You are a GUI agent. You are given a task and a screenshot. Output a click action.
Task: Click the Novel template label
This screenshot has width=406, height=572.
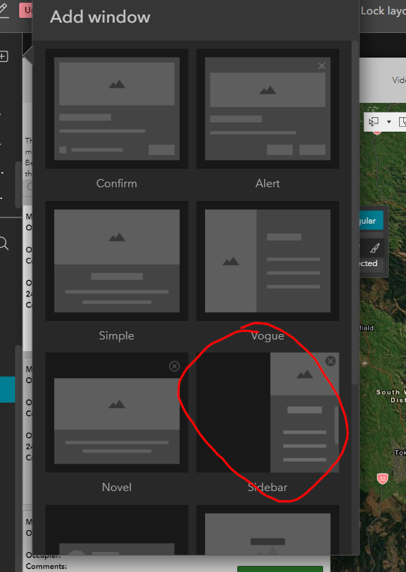pos(117,488)
